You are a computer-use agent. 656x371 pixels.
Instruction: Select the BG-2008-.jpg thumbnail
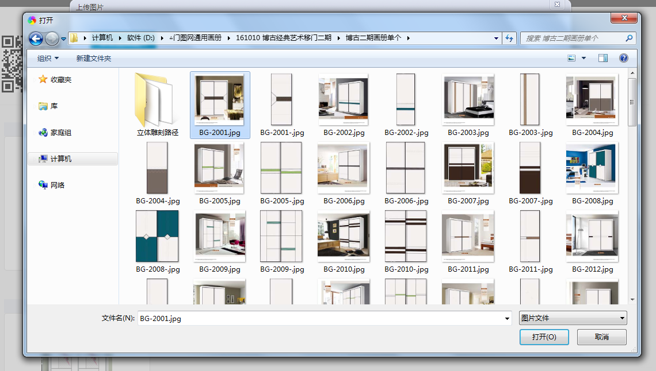pos(157,237)
